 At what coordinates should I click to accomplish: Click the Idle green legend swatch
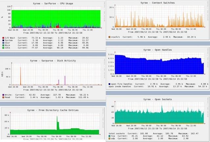tap(3, 48)
